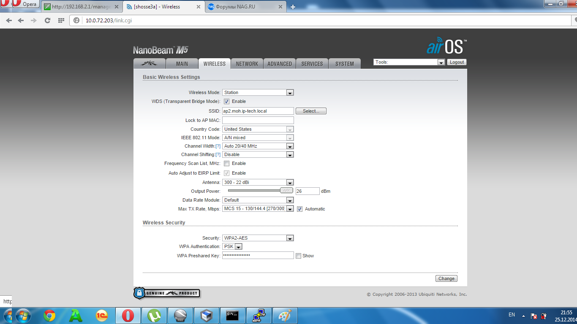
Task: Open the IEEE 802.11 Mode dropdown
Action: point(258,138)
